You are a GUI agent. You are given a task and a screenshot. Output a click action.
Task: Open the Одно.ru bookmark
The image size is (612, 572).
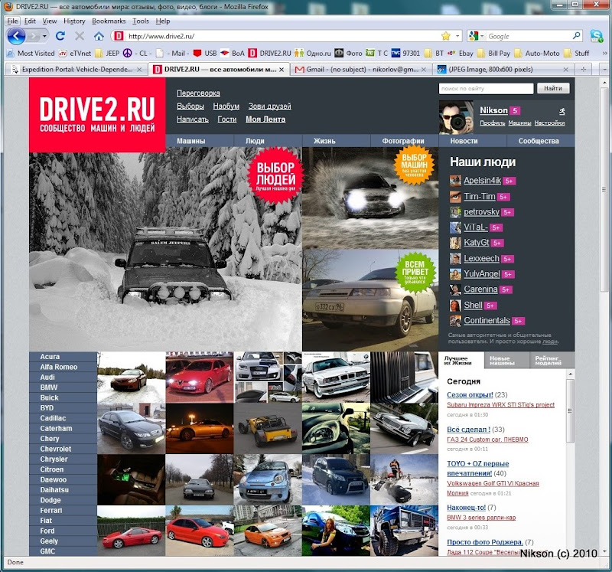[313, 53]
